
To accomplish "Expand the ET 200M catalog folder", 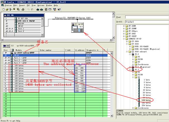I will point(124,26).
